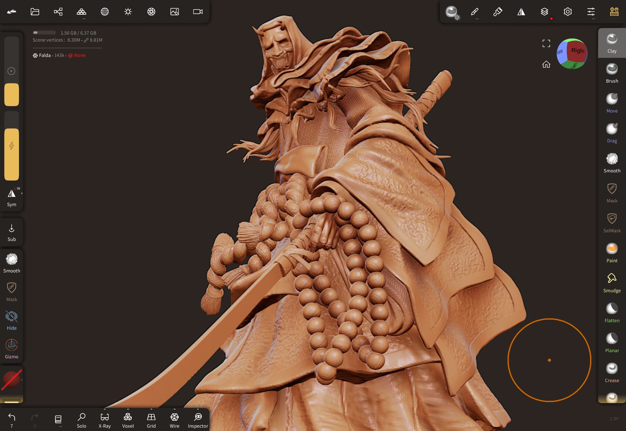This screenshot has width=626, height=431.
Task: Open the lighting settings sun icon
Action: [128, 12]
